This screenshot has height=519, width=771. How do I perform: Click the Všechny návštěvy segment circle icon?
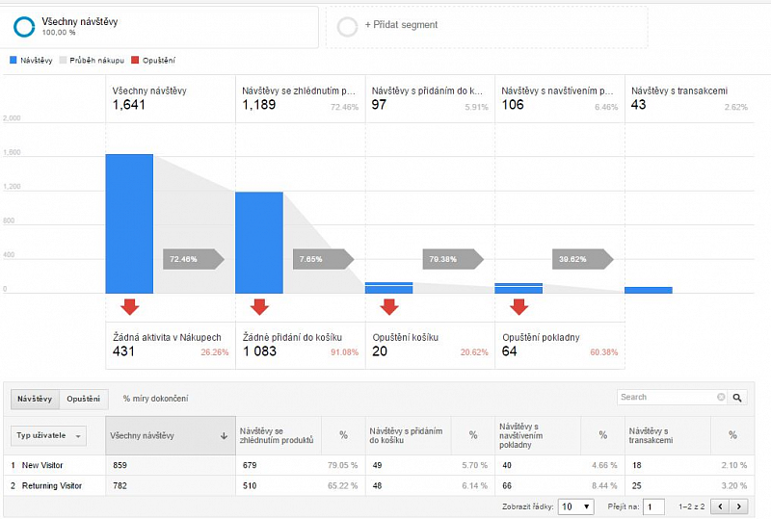24,26
